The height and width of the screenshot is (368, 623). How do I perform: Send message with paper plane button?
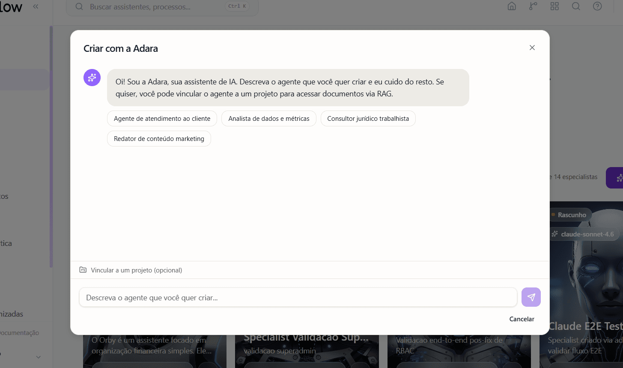[531, 297]
